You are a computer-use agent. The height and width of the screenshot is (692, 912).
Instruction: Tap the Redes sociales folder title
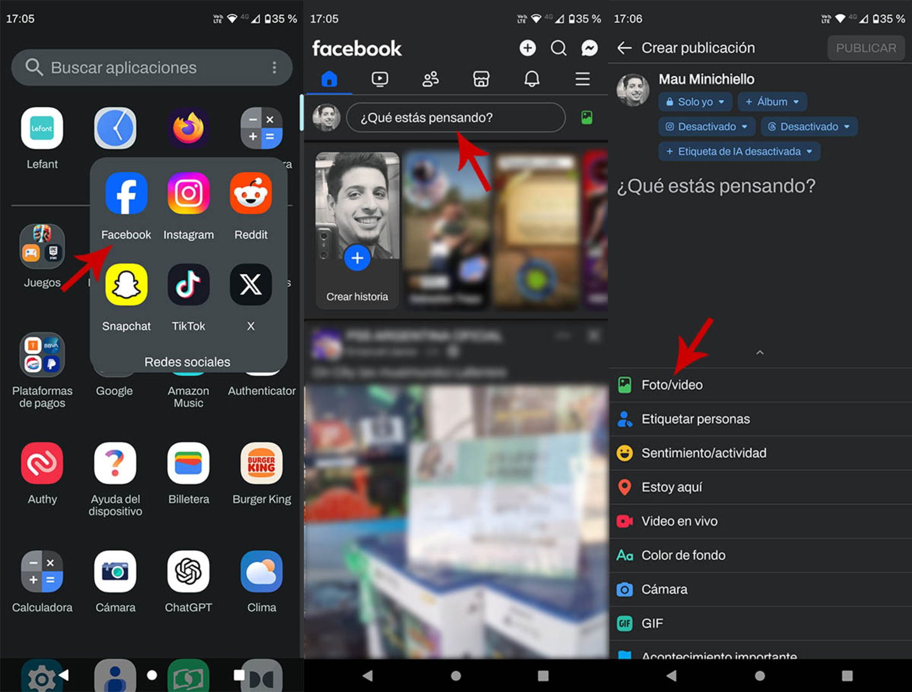tap(187, 362)
